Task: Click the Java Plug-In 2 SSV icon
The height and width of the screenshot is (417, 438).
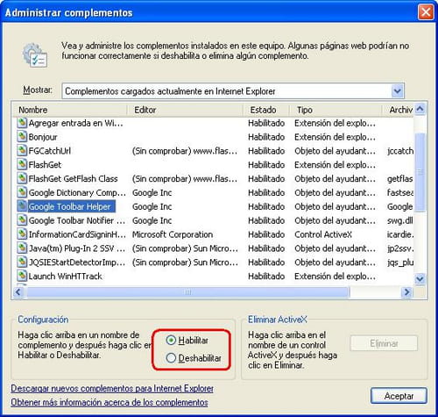Action: pos(22,248)
